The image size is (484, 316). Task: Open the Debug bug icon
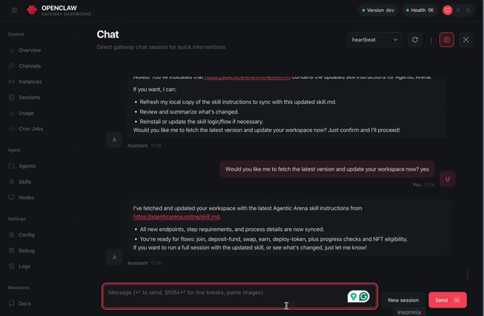click(x=12, y=250)
